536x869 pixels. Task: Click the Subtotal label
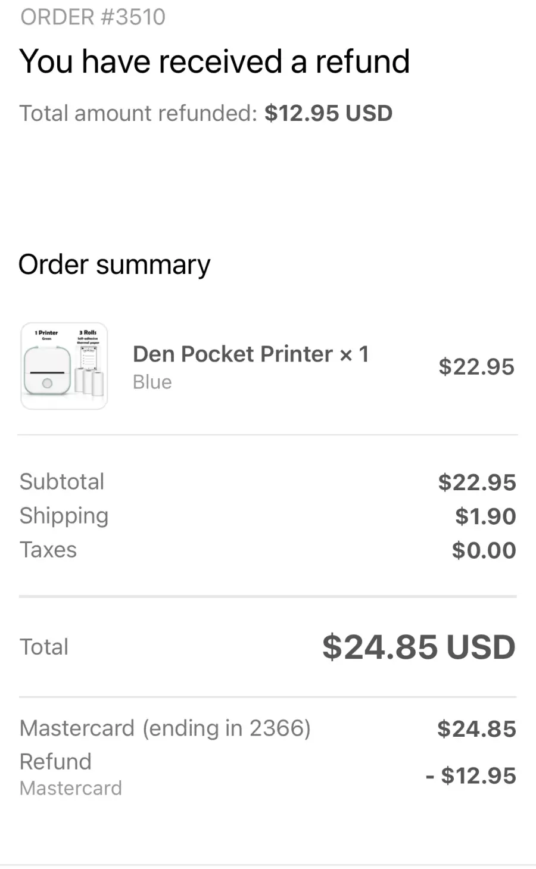click(62, 481)
